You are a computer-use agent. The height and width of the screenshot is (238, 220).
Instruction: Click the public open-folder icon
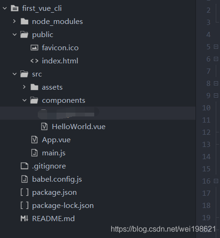coord(24,35)
